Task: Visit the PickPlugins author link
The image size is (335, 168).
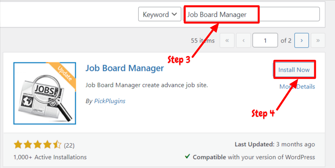Action: [110, 101]
